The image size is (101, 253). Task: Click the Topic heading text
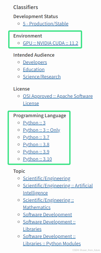point(19,171)
